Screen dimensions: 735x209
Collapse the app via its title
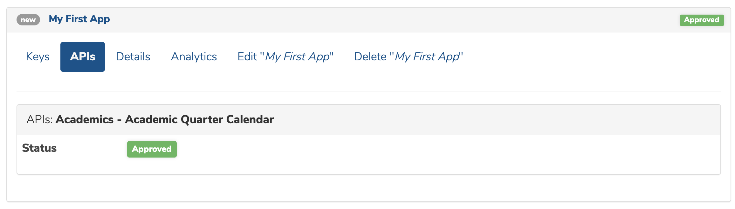[x=79, y=19]
